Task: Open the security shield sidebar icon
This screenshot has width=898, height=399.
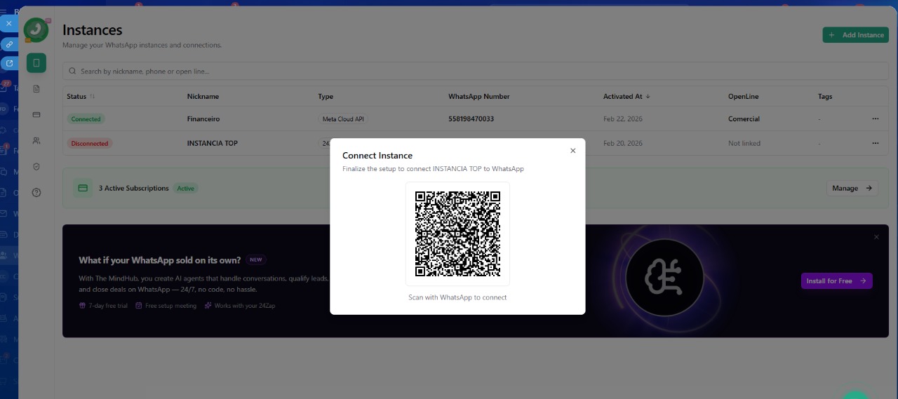Action: 36,167
